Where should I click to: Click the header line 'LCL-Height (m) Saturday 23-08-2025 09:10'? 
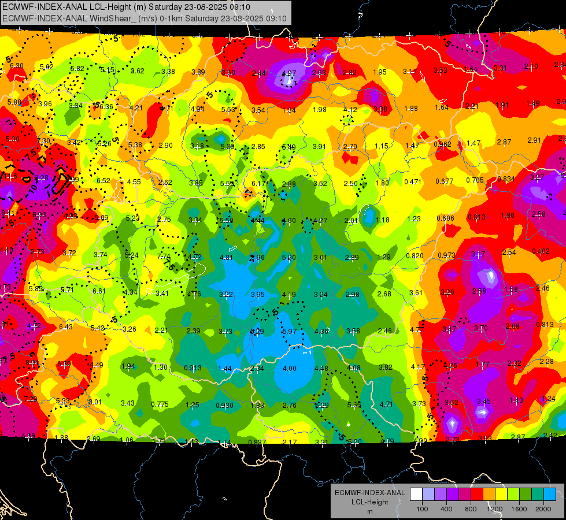tap(169, 7)
